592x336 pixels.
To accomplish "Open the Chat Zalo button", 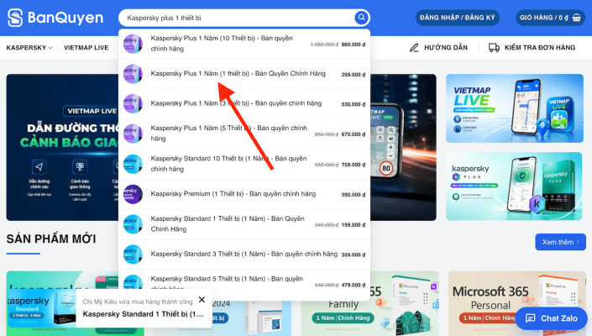I will tap(551, 318).
